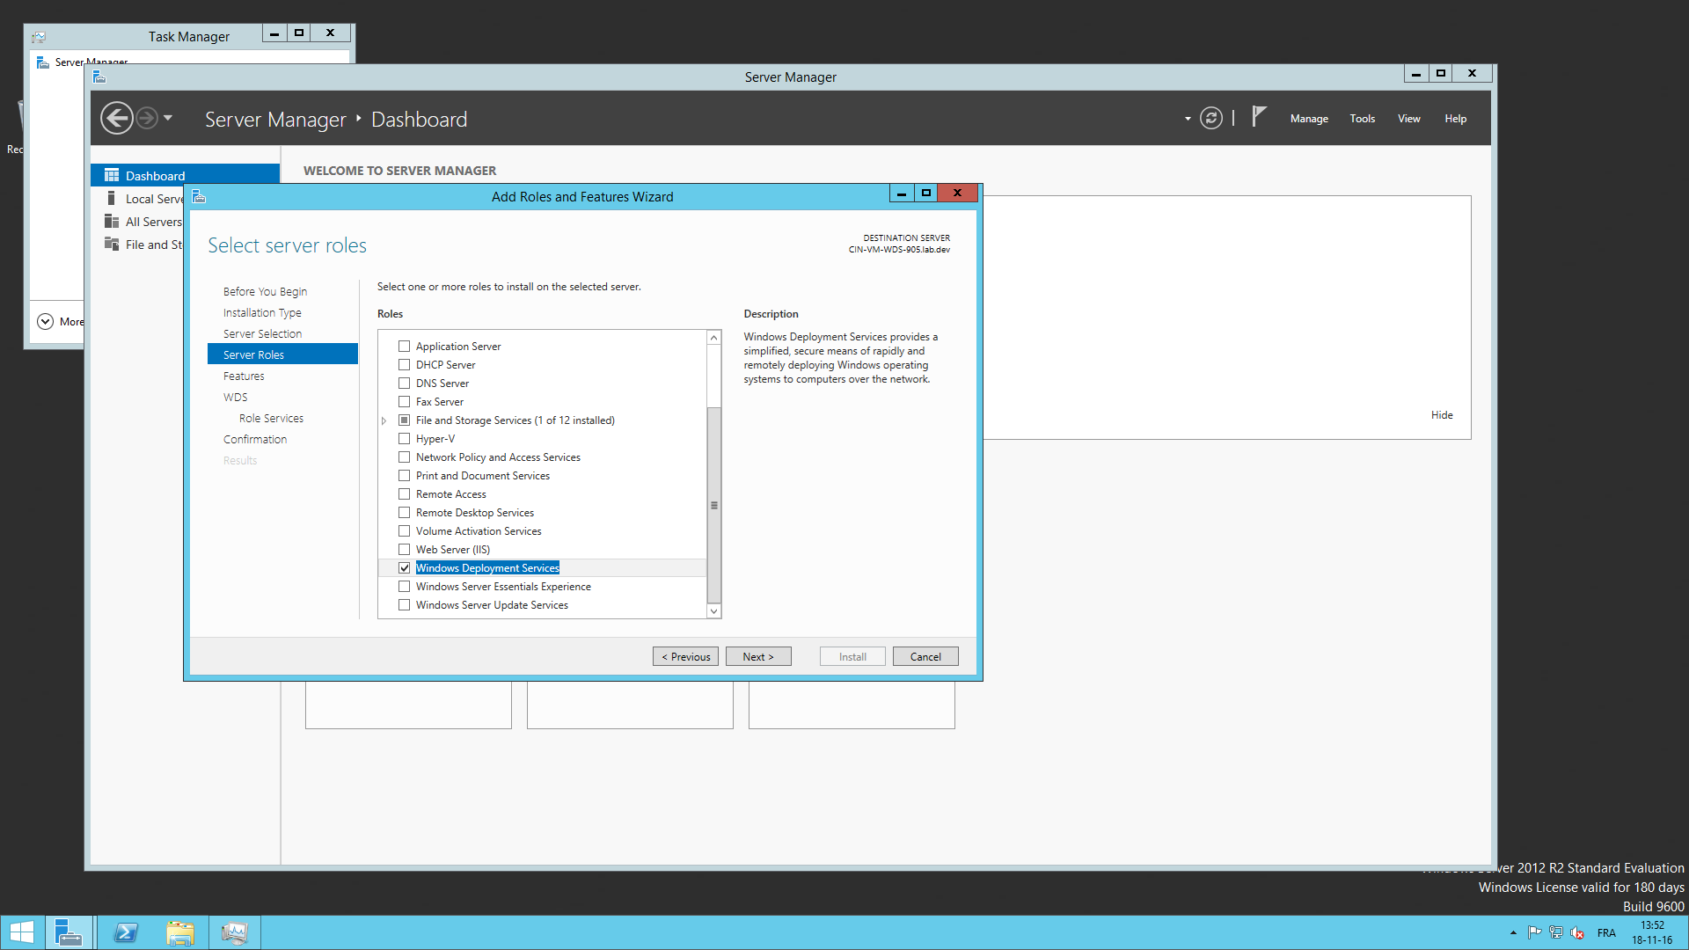
Task: Click the Previous button
Action: [685, 656]
